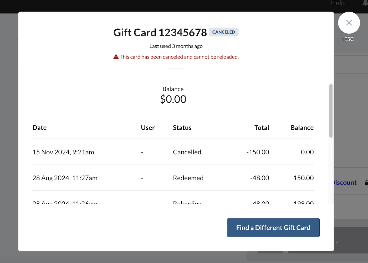The image size is (368, 263).
Task: Click Find a Different Gift Card button
Action: 273,228
